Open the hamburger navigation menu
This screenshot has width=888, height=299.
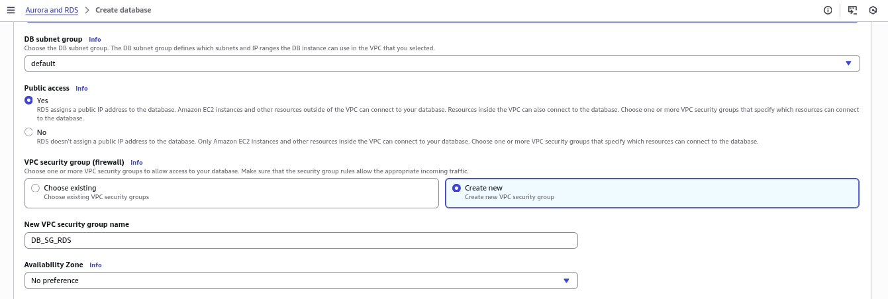click(x=11, y=10)
